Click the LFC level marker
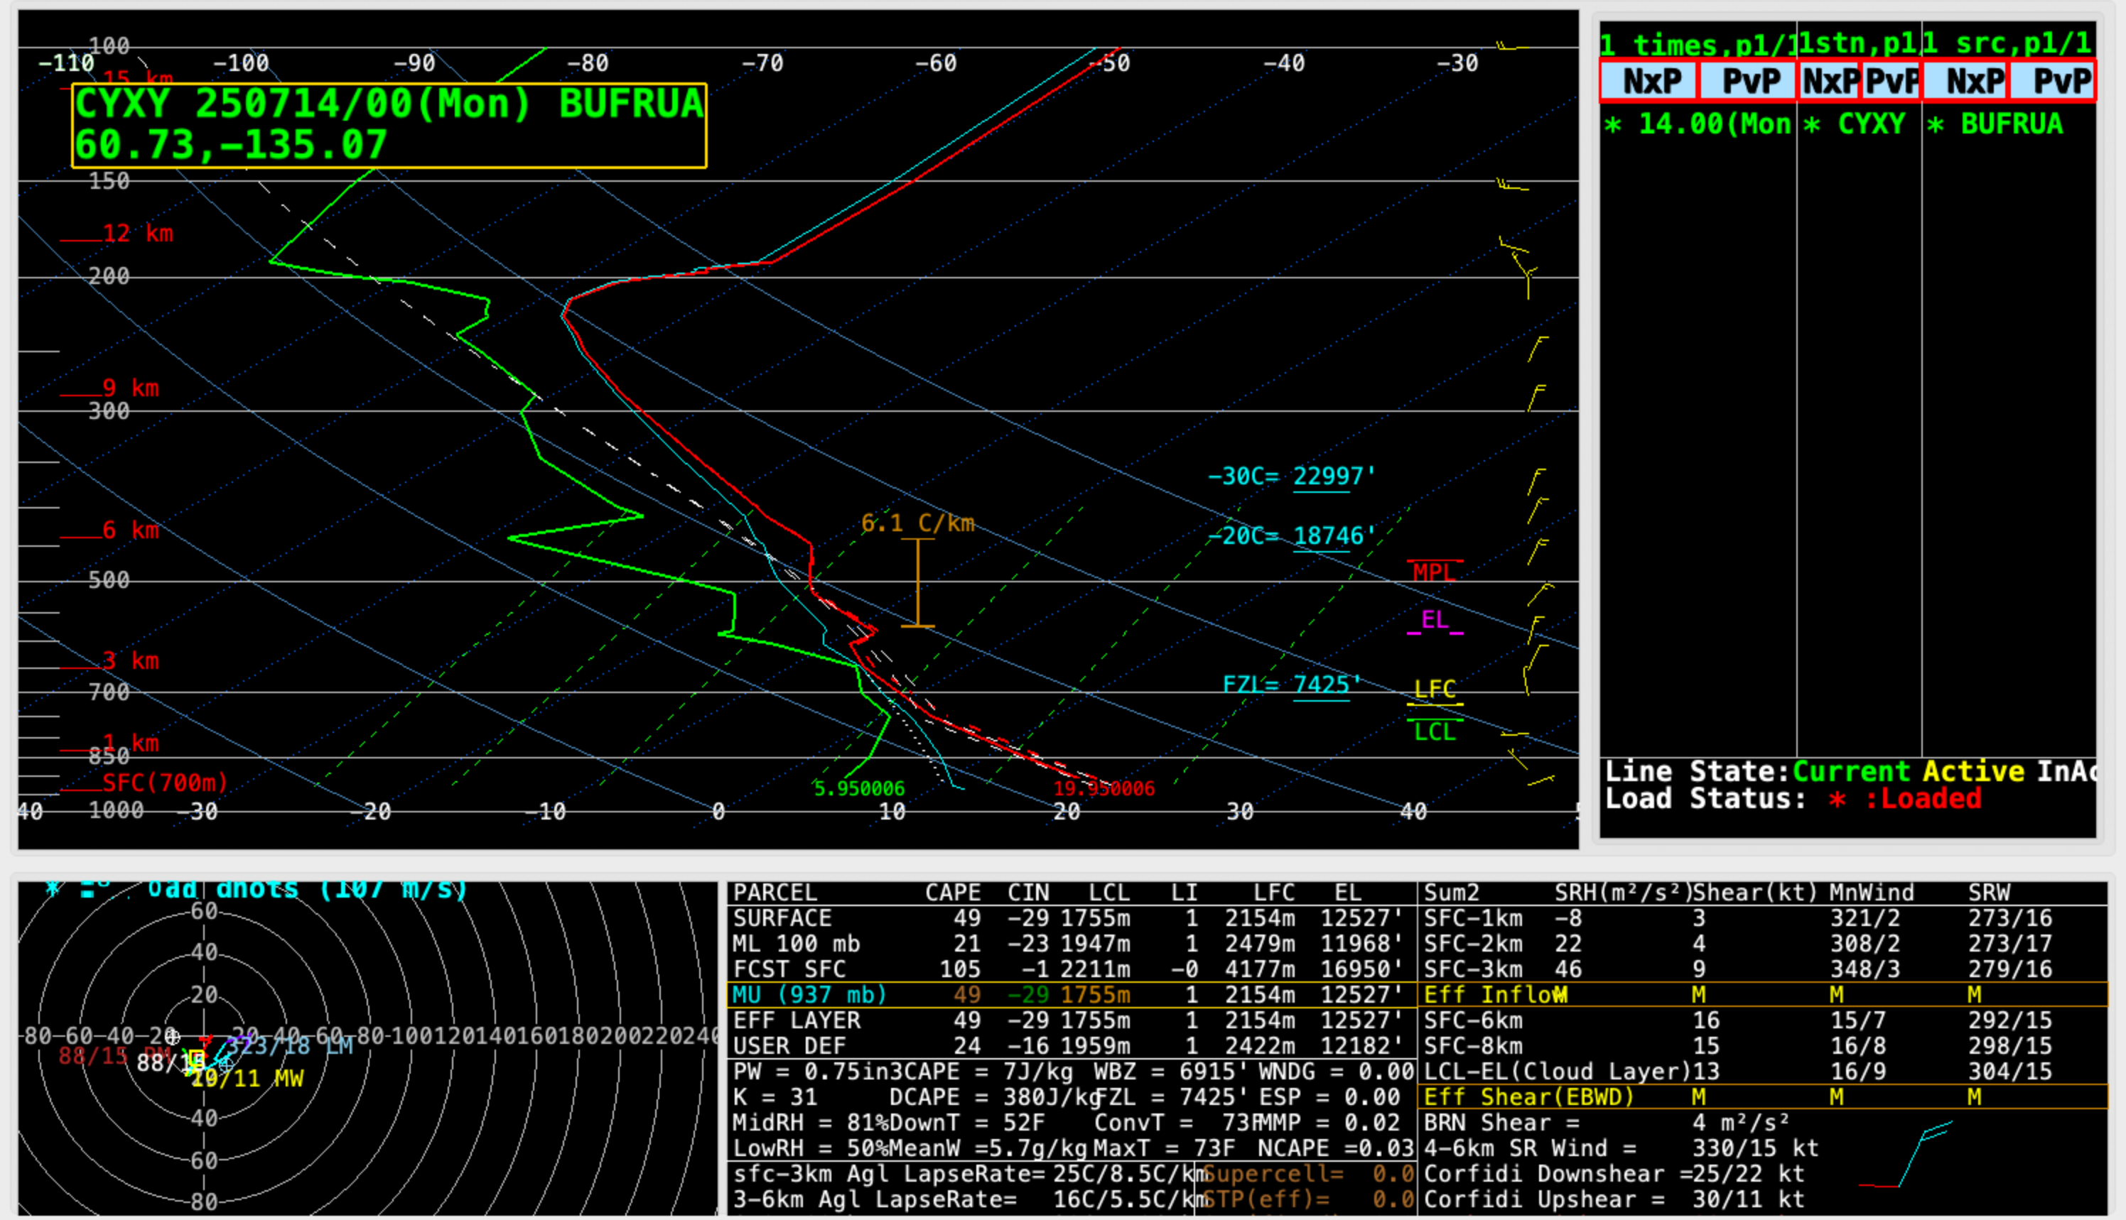 coord(1435,690)
